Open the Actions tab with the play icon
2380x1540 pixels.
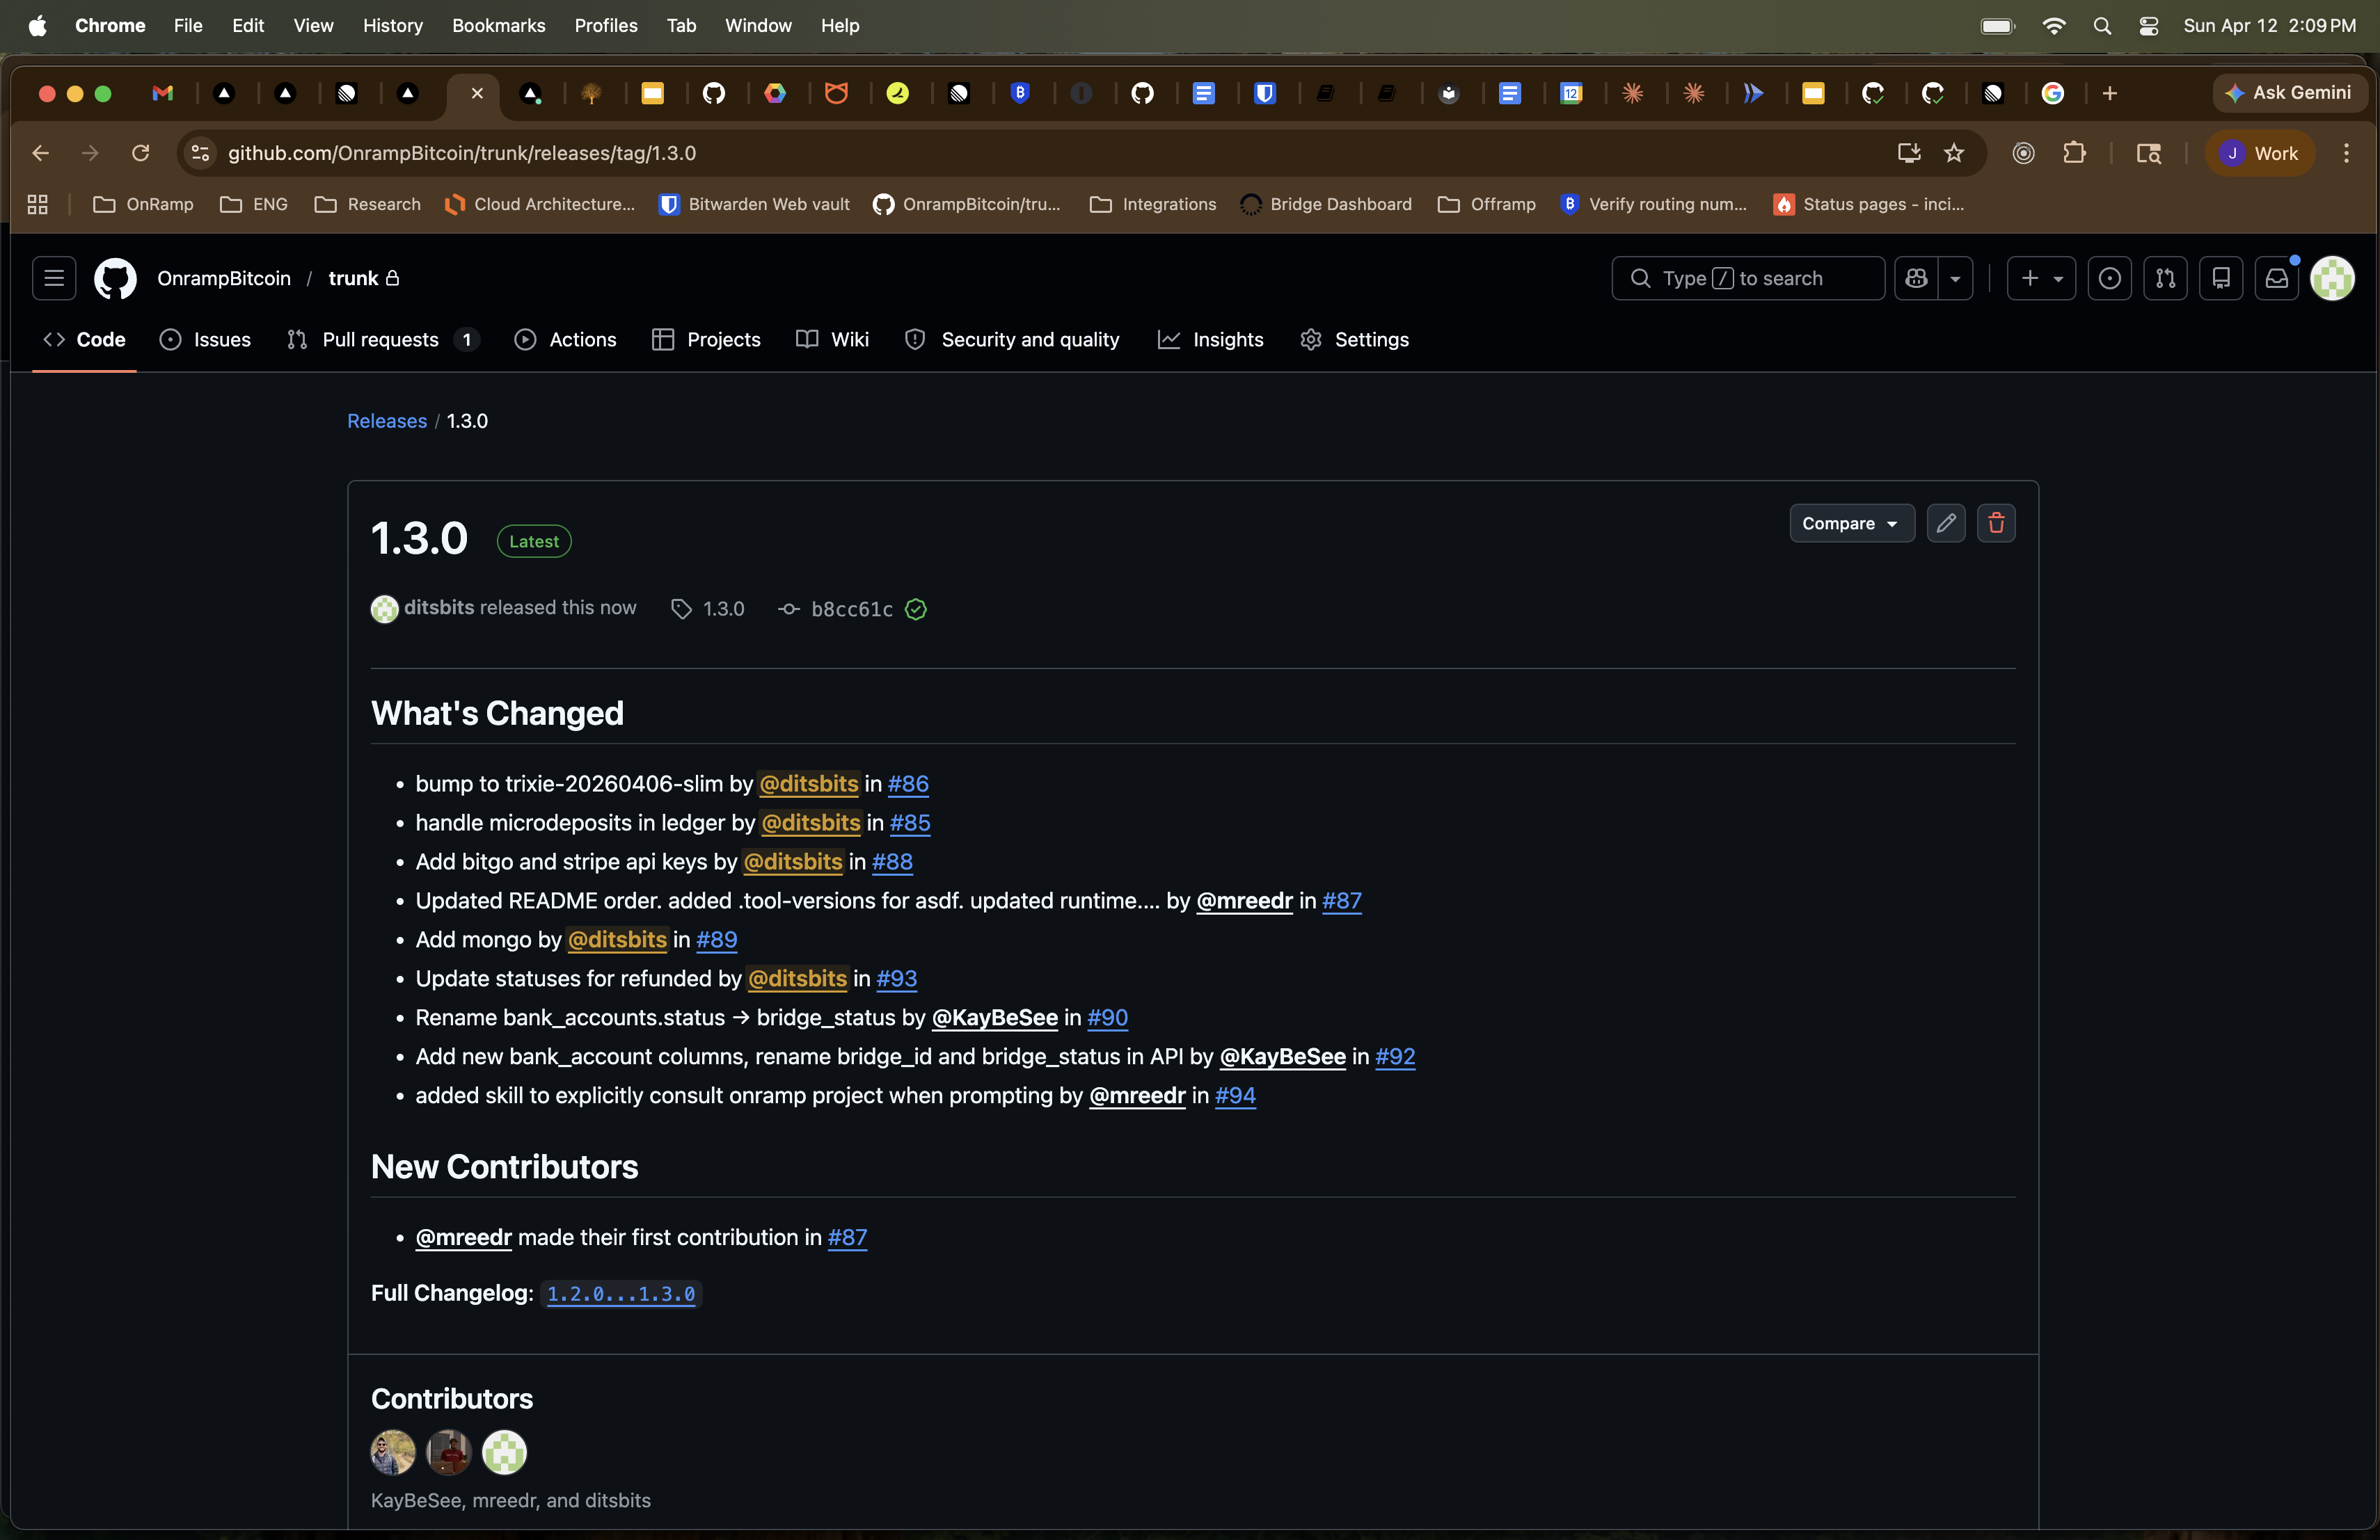tap(565, 339)
